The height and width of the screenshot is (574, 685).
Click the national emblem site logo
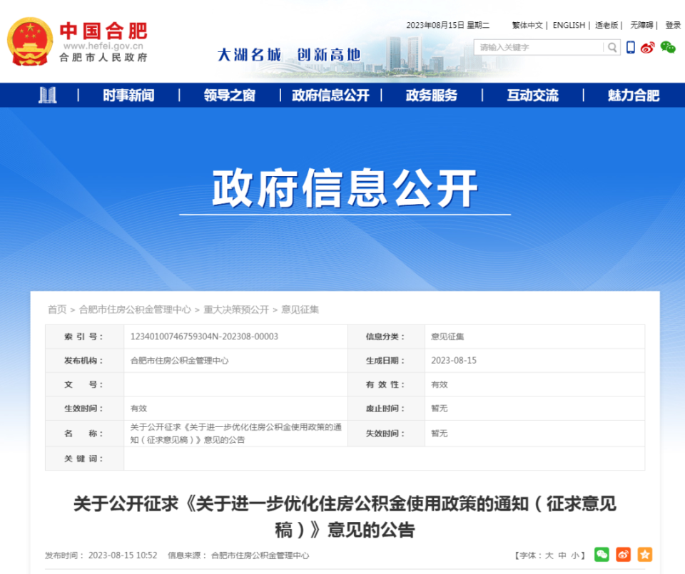[31, 41]
